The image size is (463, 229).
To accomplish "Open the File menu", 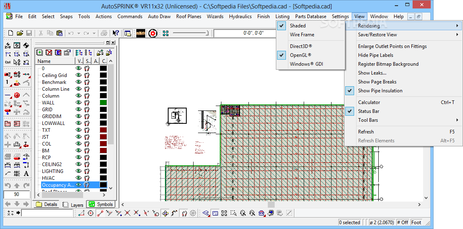I will point(19,17).
